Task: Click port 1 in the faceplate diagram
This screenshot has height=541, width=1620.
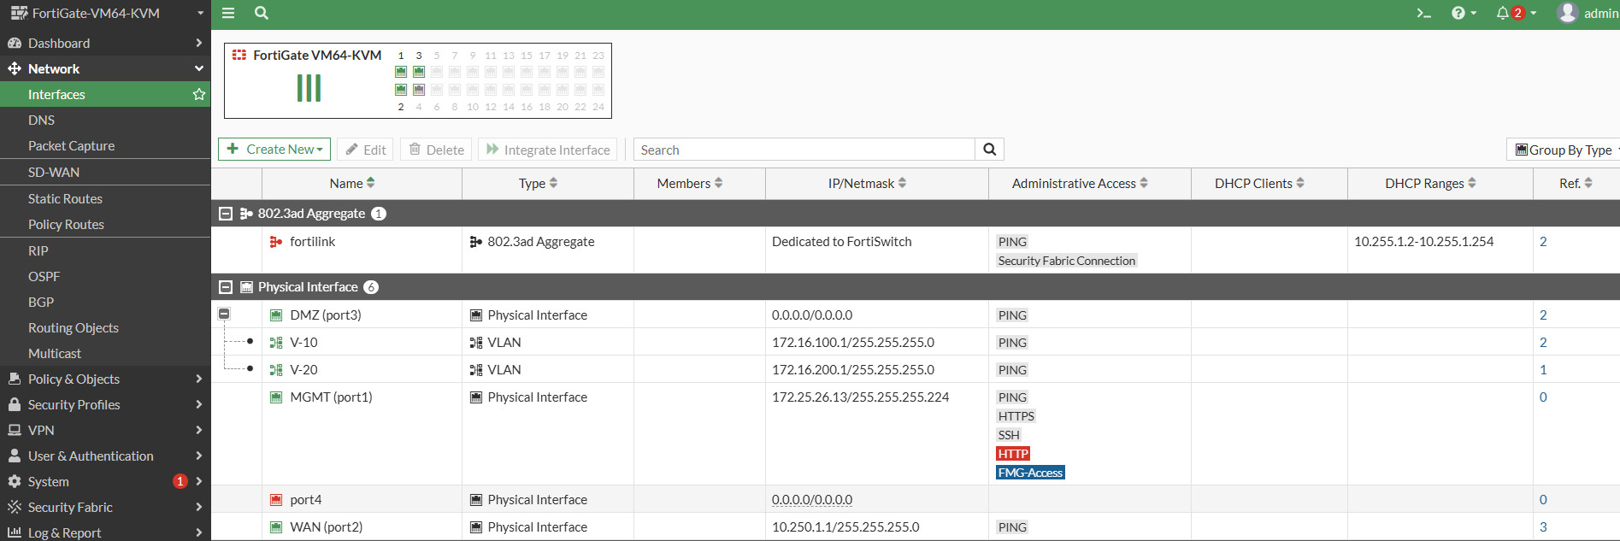Action: [x=401, y=72]
